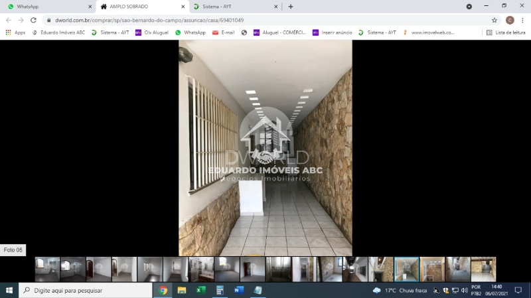Select the seventh photo thumbnail
Viewport: 531px width, 298px height.
pos(201,269)
